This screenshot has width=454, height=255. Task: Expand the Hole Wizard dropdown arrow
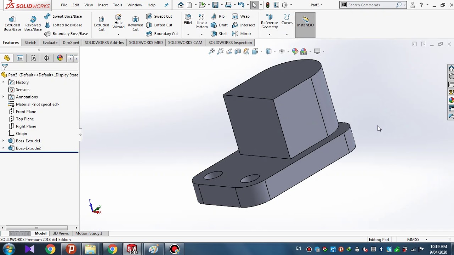(118, 34)
